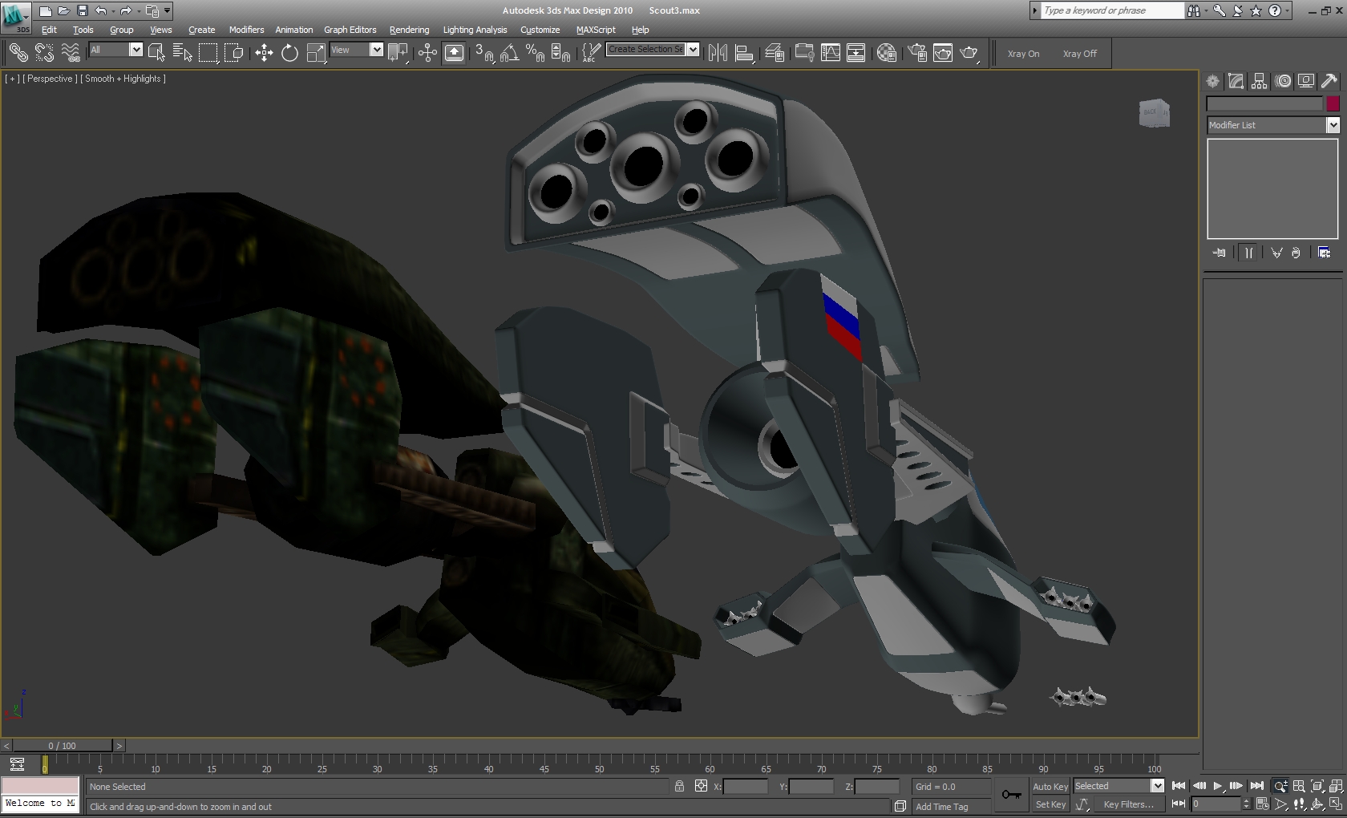Click the object color swatch

[1333, 103]
